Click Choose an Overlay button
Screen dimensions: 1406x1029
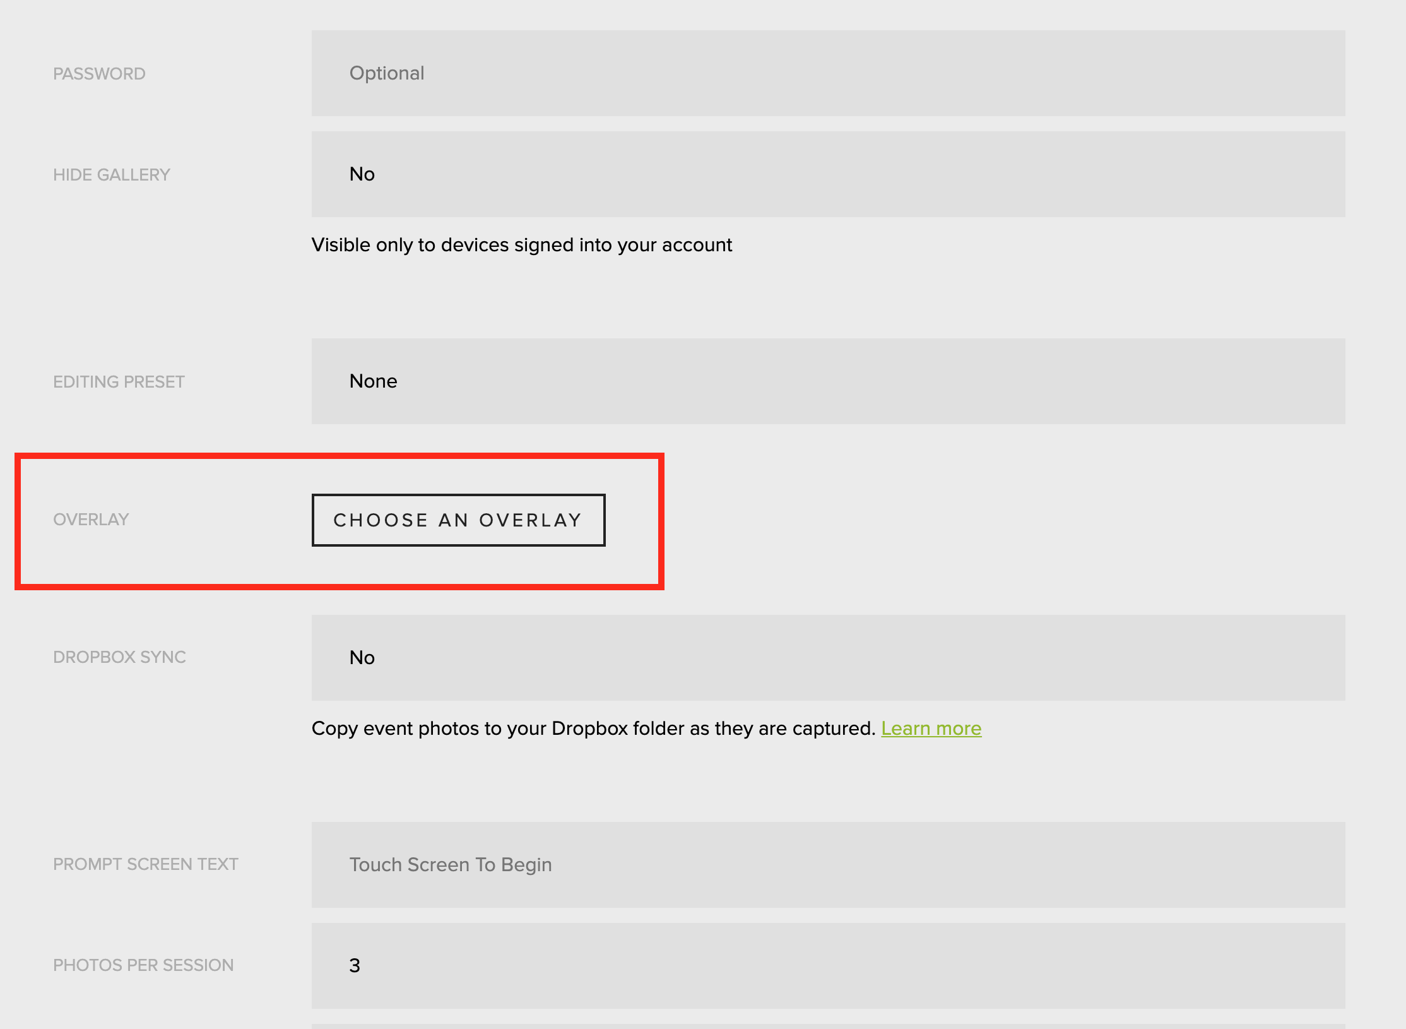(x=458, y=520)
